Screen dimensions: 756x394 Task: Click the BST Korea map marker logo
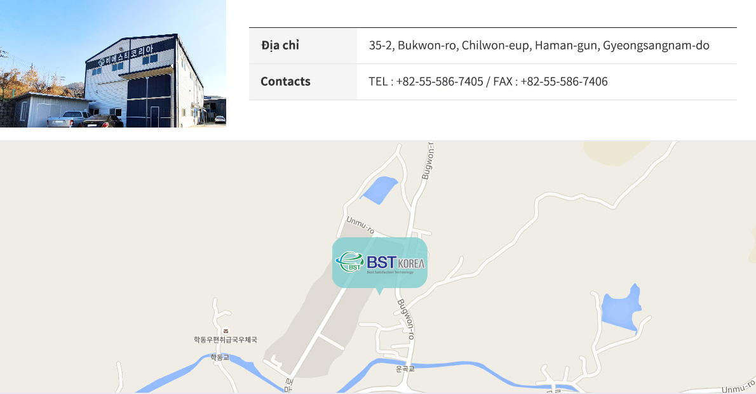click(x=380, y=263)
